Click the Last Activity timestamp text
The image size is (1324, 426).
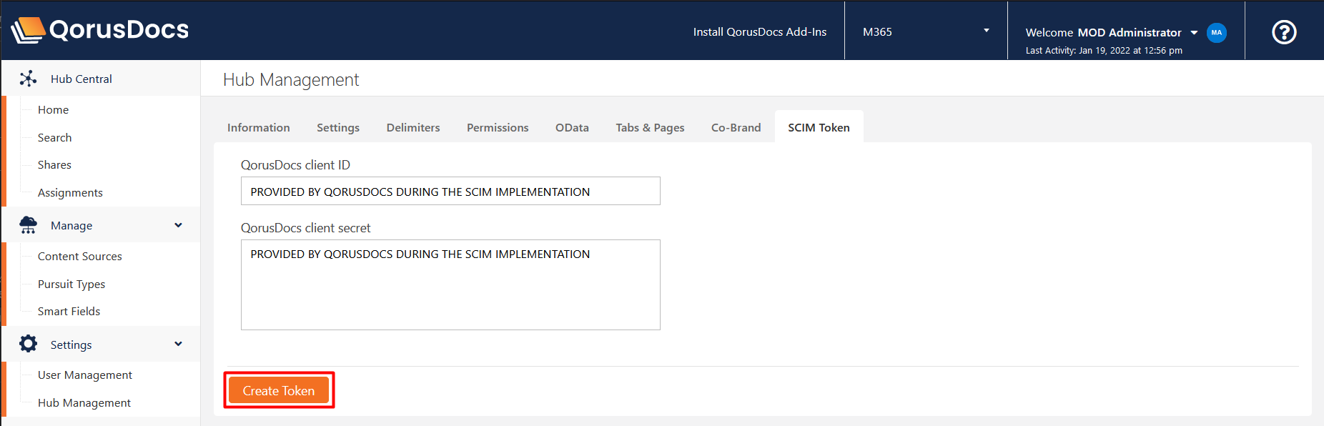pos(1104,50)
